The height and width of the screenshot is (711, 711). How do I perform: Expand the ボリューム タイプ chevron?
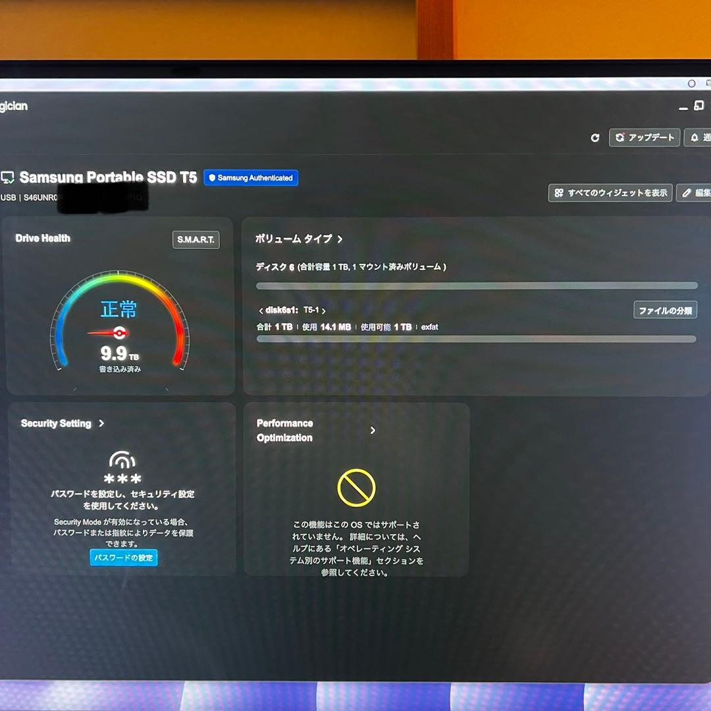click(x=340, y=239)
